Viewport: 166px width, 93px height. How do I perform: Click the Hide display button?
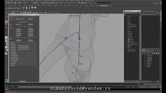tap(18, 41)
